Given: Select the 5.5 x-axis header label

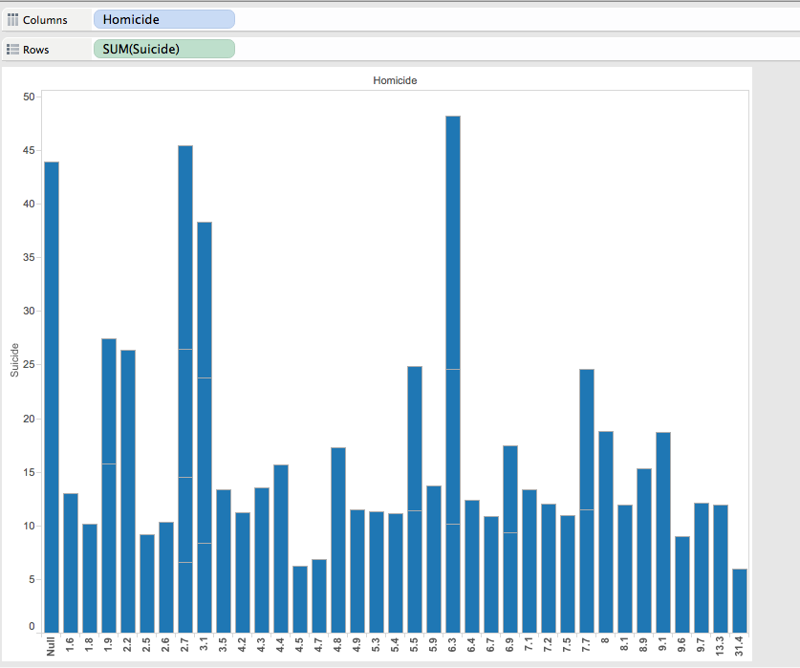Looking at the screenshot, I should coord(415,647).
